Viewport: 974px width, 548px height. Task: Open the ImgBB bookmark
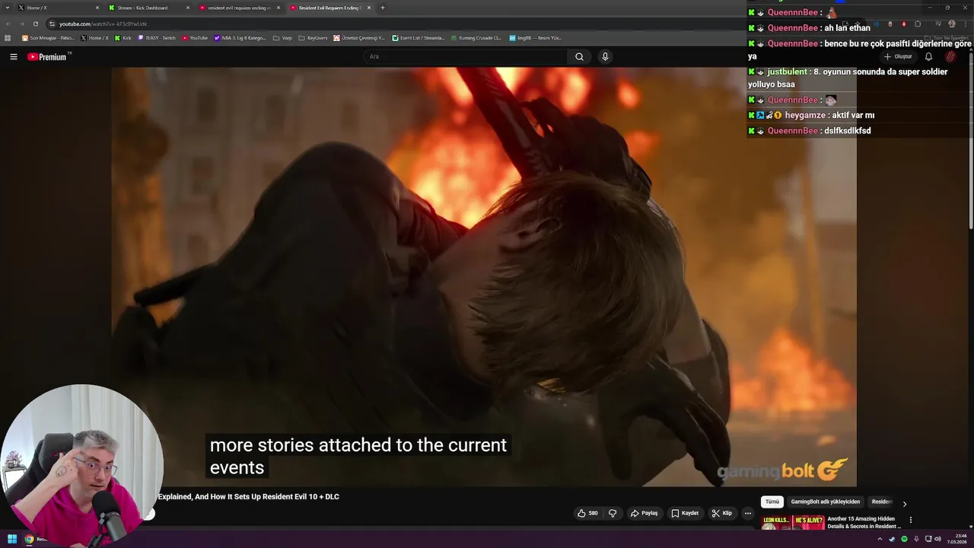(x=535, y=37)
